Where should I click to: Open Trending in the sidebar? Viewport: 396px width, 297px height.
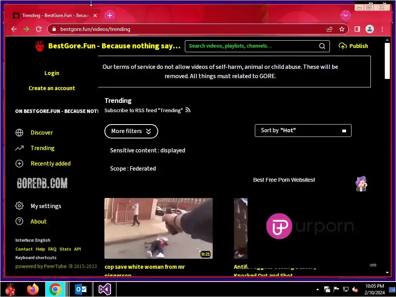tap(43, 148)
